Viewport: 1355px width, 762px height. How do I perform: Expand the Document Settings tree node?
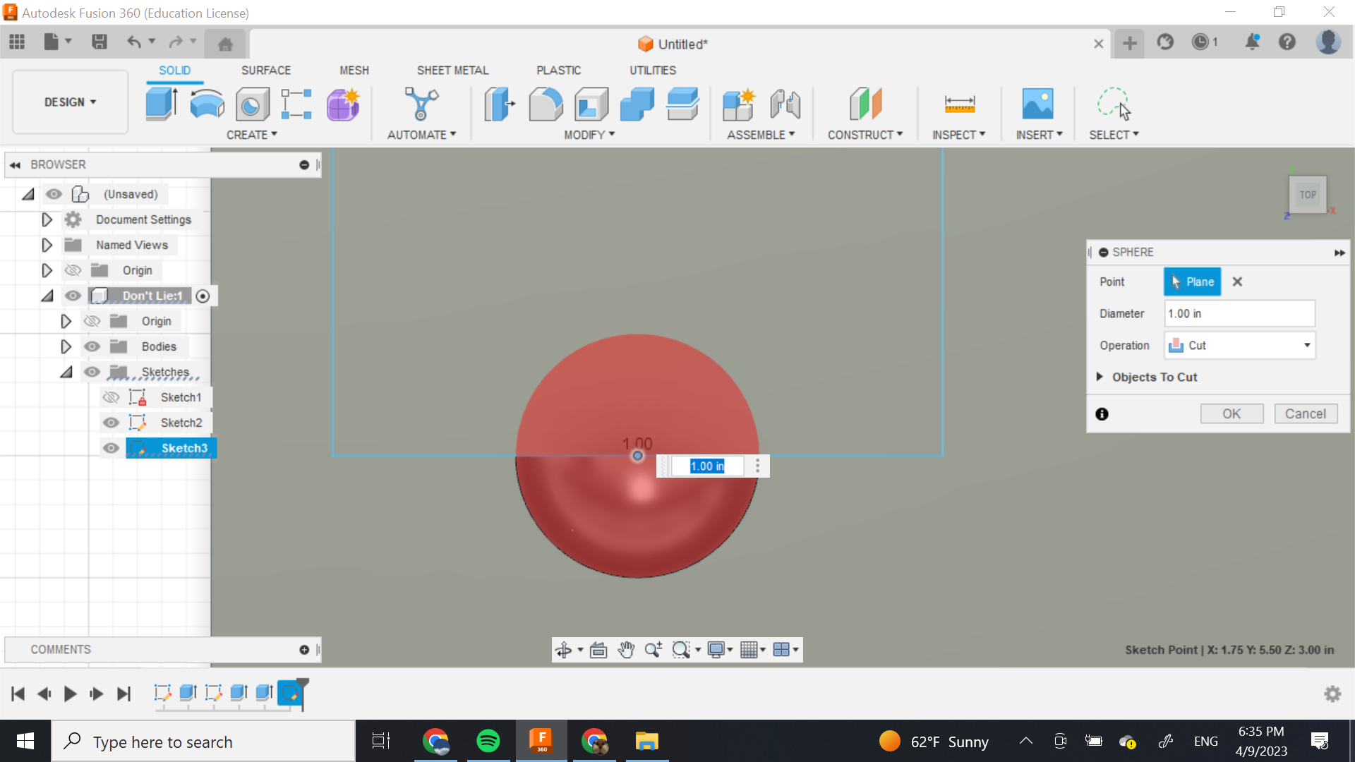coord(47,219)
